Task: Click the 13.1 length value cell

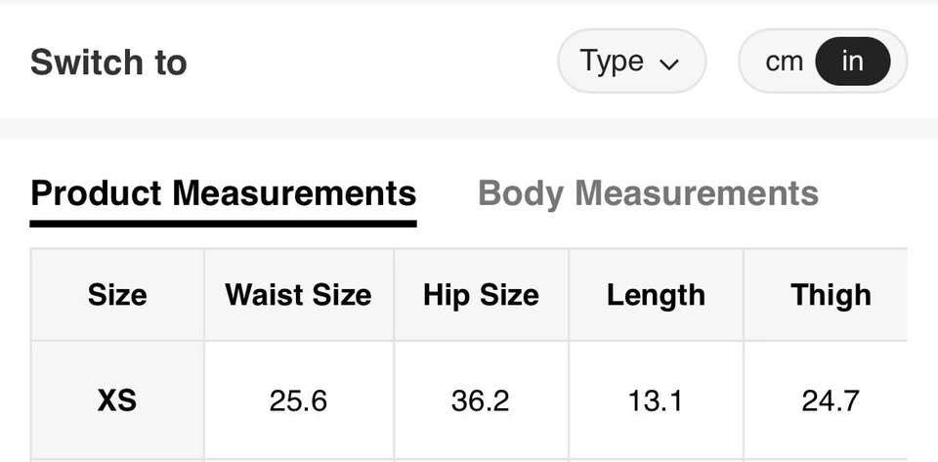Action: [x=656, y=399]
